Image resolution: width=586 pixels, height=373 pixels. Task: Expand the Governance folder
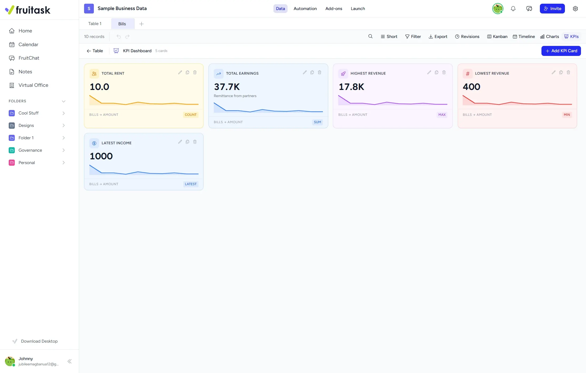pos(64,150)
